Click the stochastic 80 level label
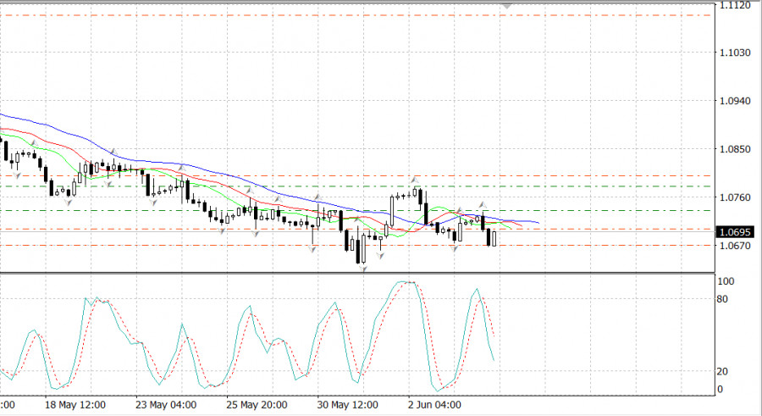Viewport: 762px width, 416px height. [x=725, y=299]
